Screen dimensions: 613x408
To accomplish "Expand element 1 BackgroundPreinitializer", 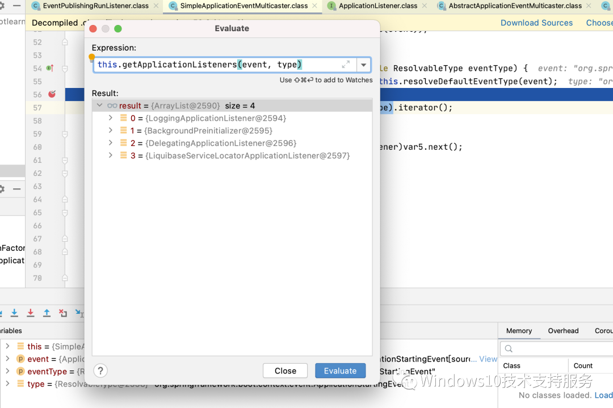I will click(x=110, y=130).
